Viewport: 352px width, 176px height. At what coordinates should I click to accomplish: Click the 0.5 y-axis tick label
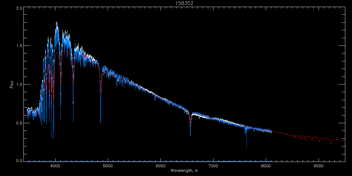coord(19,123)
